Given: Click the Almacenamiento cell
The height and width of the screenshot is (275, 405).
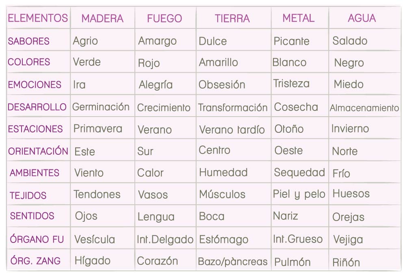Looking at the screenshot, I should click(x=364, y=108).
